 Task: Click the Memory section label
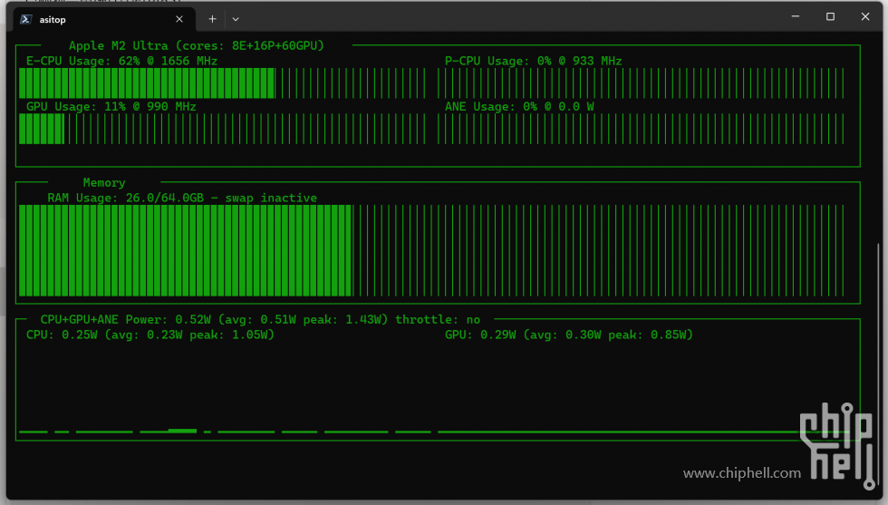[x=104, y=182]
